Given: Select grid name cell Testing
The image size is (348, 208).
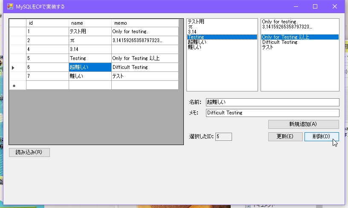Looking at the screenshot, I should point(90,58).
